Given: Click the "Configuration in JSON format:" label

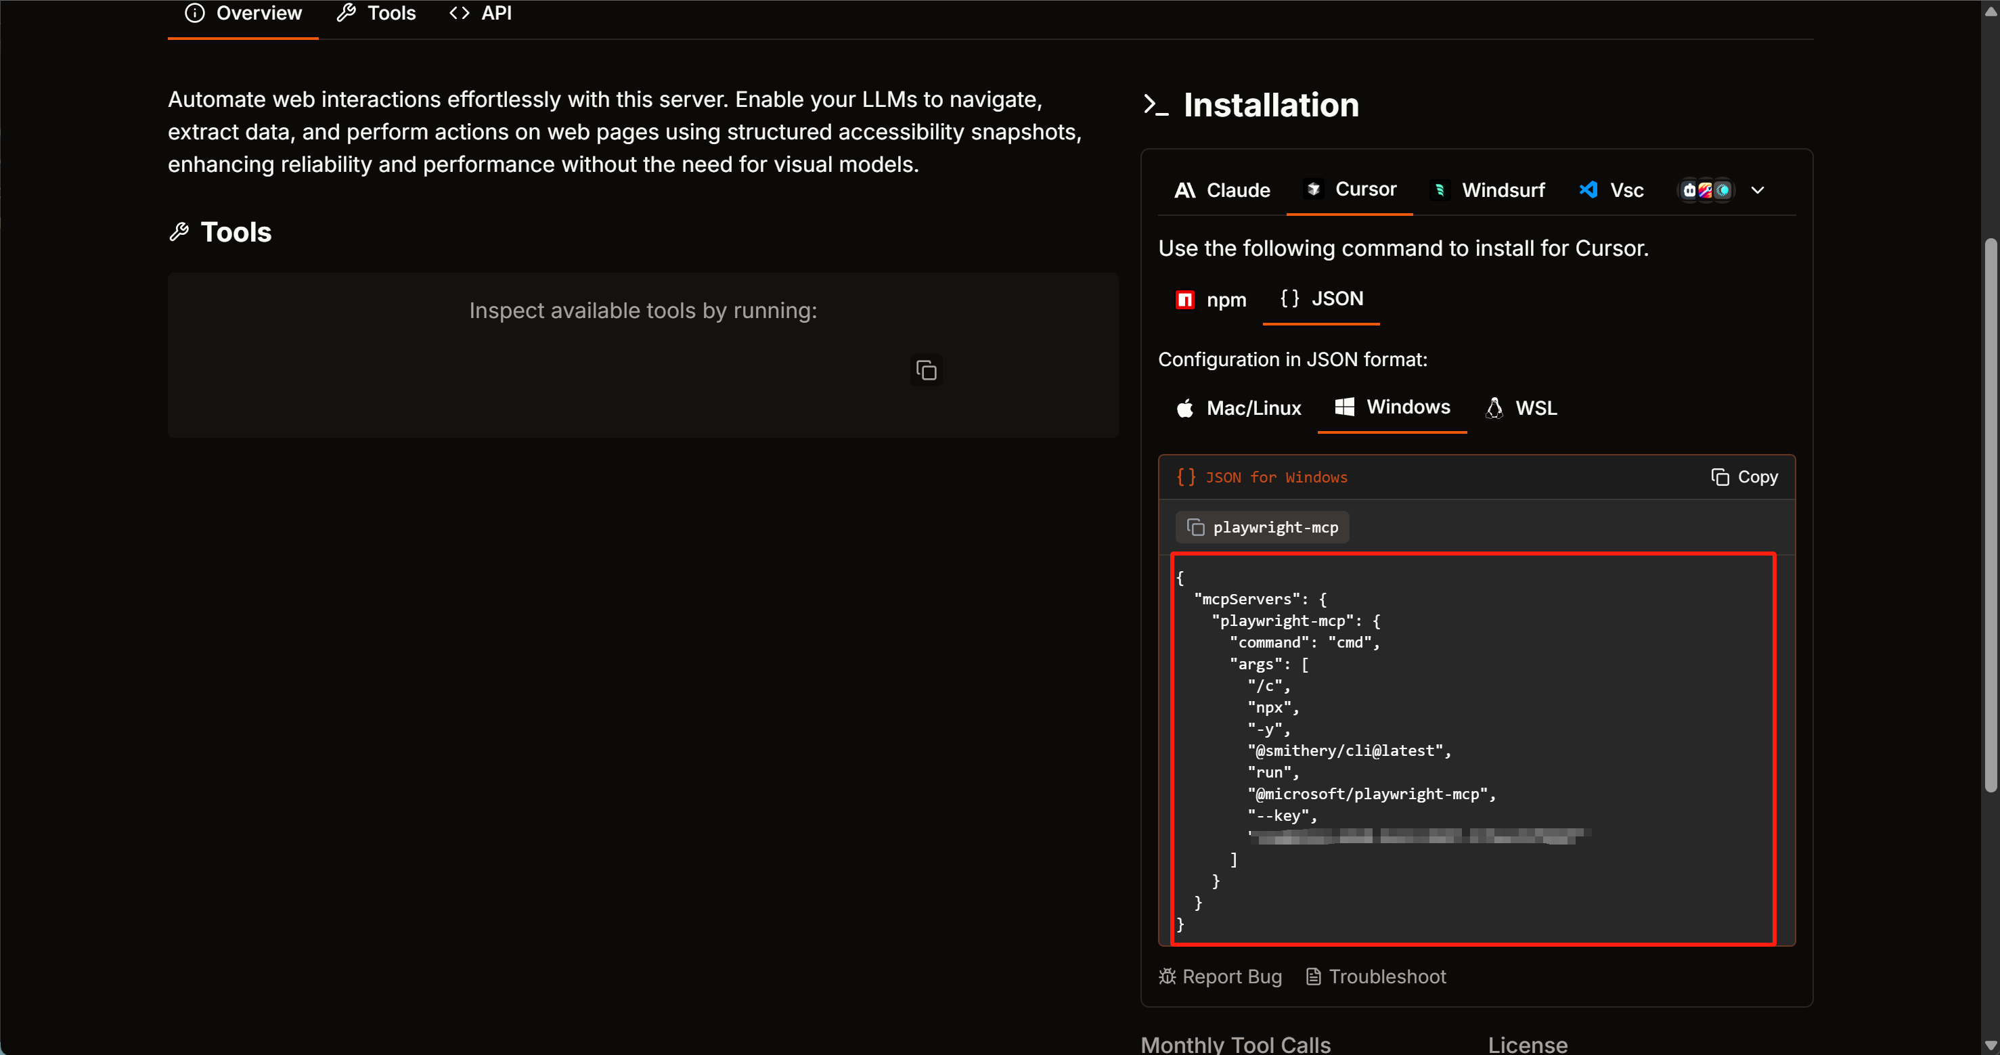Looking at the screenshot, I should point(1293,359).
